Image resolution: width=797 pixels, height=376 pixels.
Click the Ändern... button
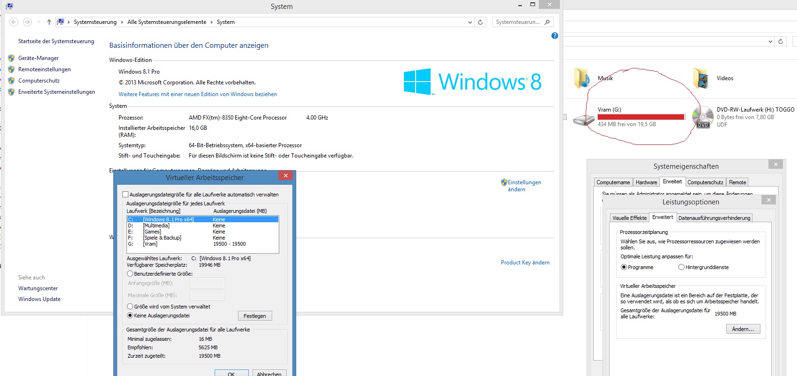(743, 329)
